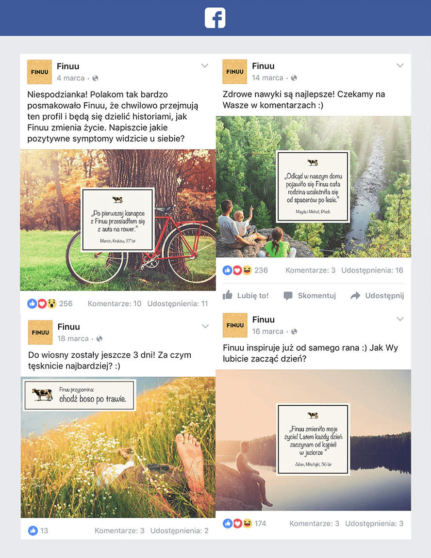This screenshot has height=558, width=431.
Task: Click speech bubble icon beside Skomentuj
Action: coord(288,296)
